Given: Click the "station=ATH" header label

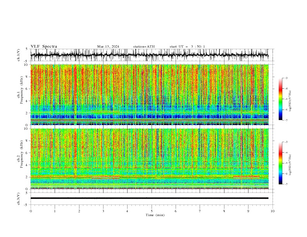Looking at the screenshot, I should 144,46.
